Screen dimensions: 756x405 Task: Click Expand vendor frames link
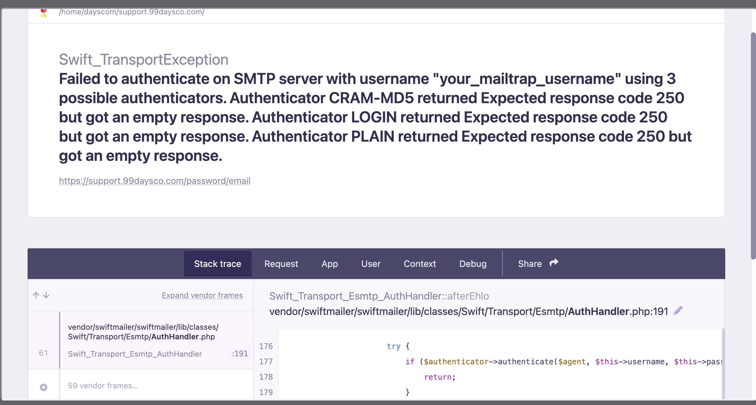[x=202, y=295]
